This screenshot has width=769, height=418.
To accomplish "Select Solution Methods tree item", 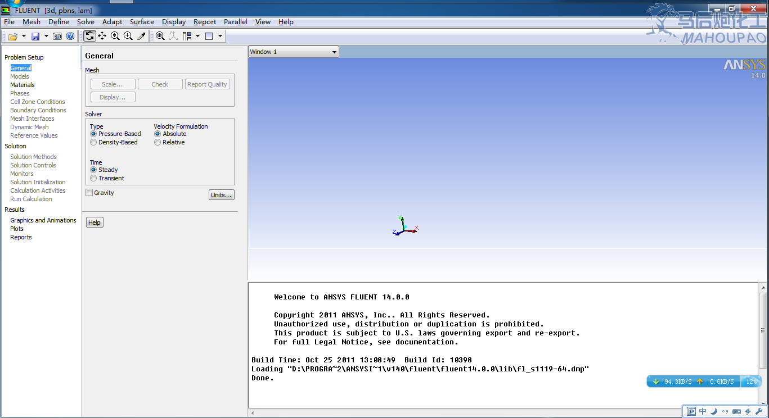I will click(33, 157).
